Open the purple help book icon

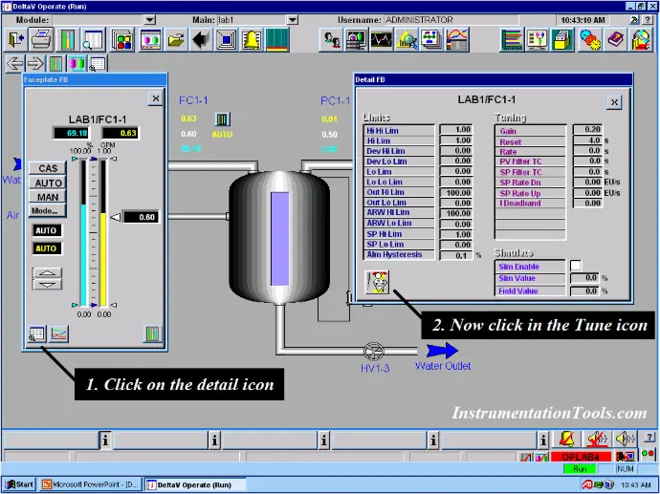point(616,40)
